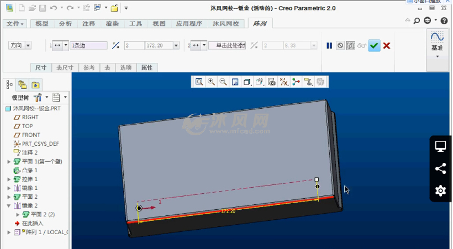Click the 1条边 direction reference field
This screenshot has width=453, height=249.
(88, 45)
